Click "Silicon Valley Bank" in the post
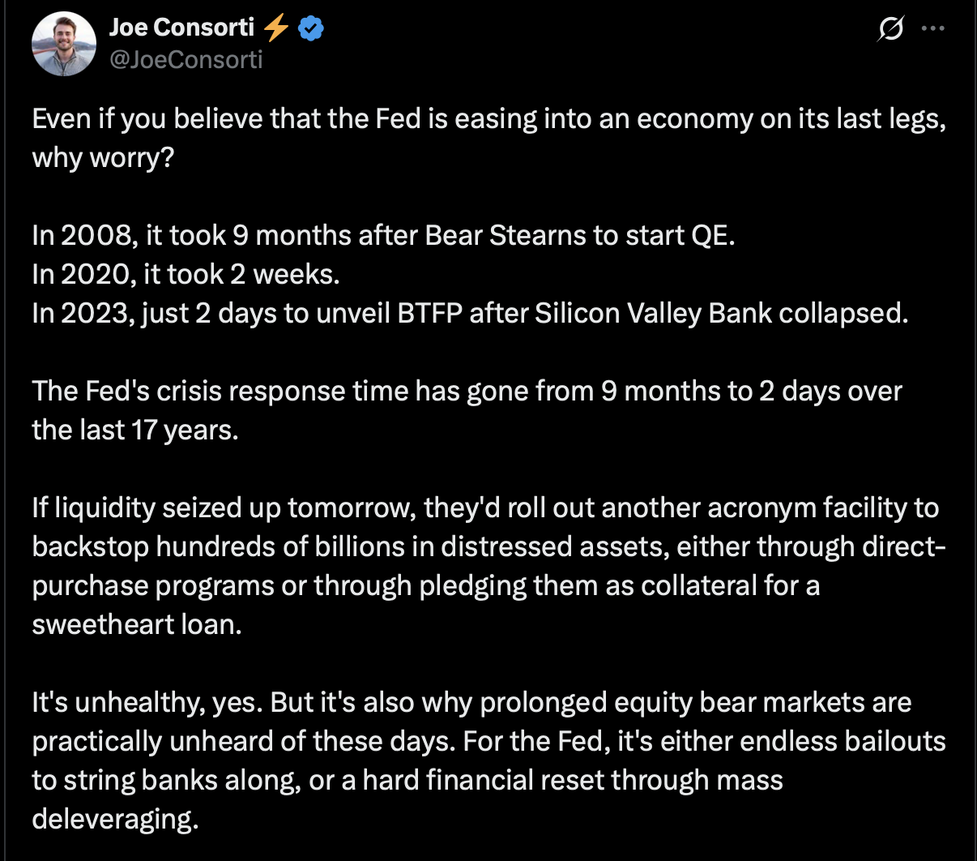The height and width of the screenshot is (861, 977). (x=652, y=313)
